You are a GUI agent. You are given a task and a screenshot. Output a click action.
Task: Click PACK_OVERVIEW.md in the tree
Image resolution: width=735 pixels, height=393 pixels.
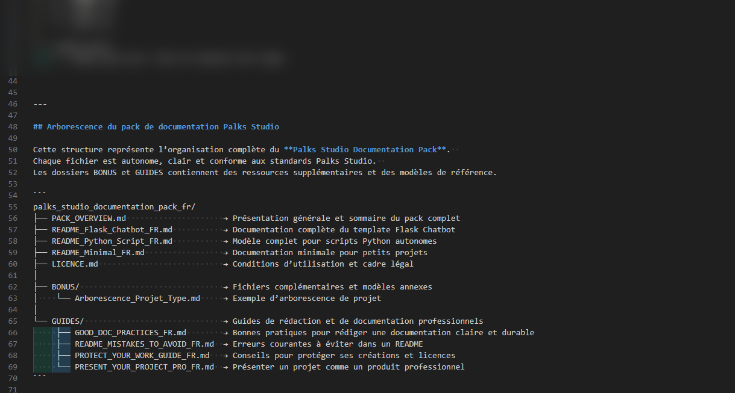pyautogui.click(x=89, y=218)
